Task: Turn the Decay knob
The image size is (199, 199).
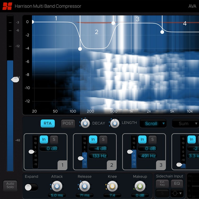Action: point(85,123)
